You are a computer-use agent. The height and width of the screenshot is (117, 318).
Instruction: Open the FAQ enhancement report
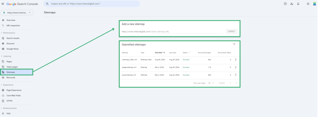(8, 114)
